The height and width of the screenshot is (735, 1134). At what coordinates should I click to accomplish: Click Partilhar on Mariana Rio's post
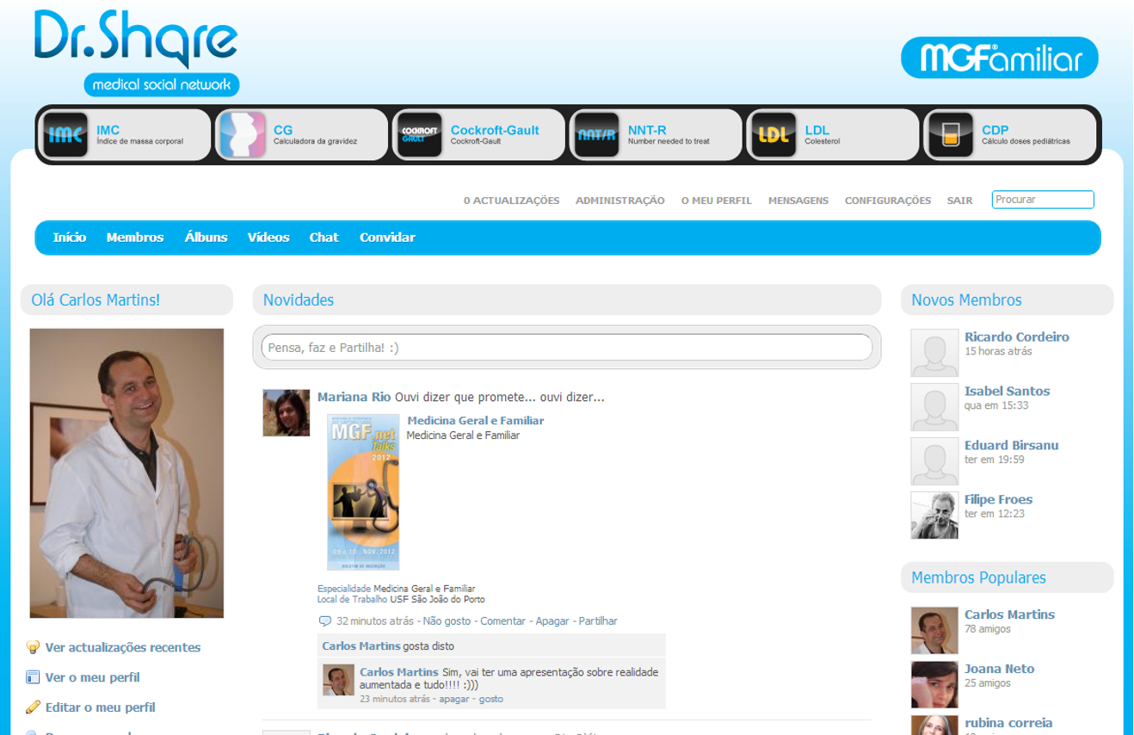click(597, 621)
